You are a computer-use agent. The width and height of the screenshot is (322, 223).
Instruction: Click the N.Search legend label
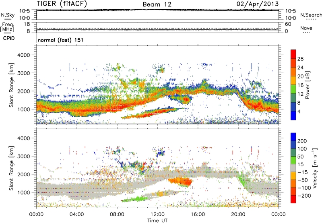[x=311, y=15]
